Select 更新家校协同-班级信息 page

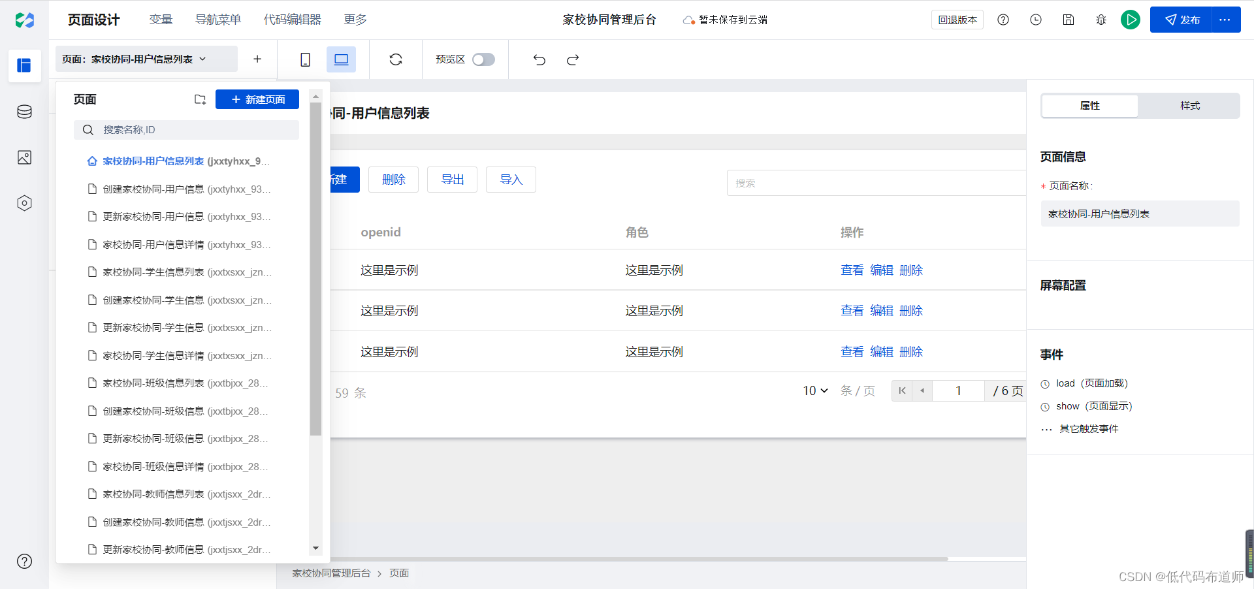[178, 439]
